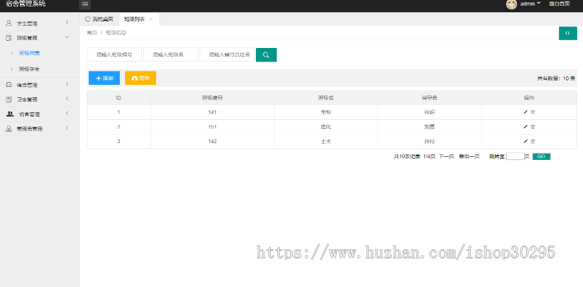
Task: Switch to the 我的桌面 tab
Action: click(x=99, y=19)
